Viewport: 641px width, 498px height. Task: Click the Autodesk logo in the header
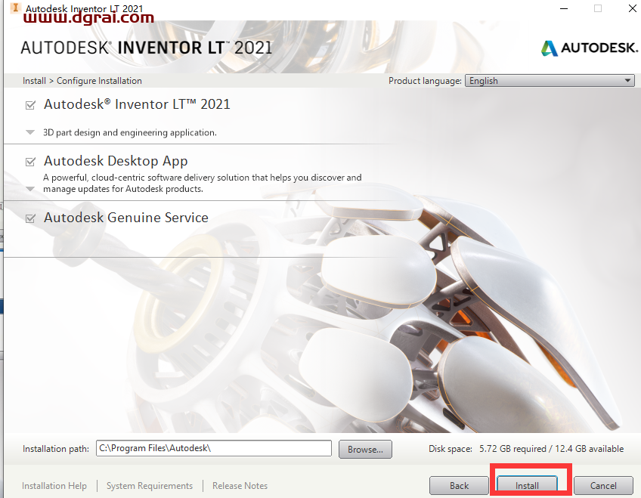coord(589,48)
